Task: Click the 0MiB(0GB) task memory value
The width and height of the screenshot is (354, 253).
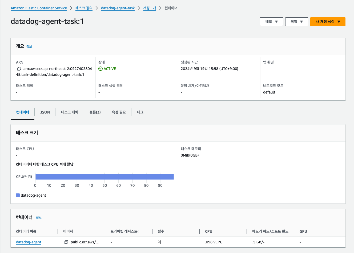Action: 190,155
